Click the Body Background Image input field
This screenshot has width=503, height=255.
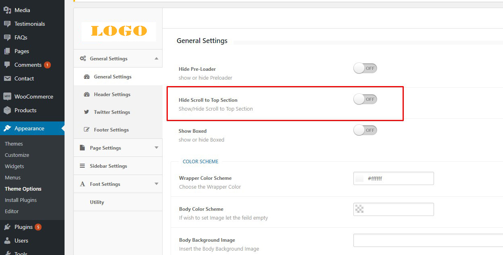[x=428, y=240]
